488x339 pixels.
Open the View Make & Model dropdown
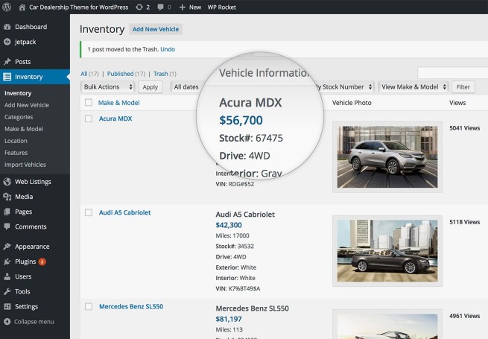(413, 87)
